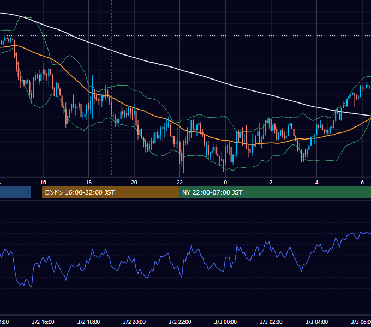This screenshot has width=371, height=327.
Task: Click the 2 hour axis label
Action: (x=271, y=183)
